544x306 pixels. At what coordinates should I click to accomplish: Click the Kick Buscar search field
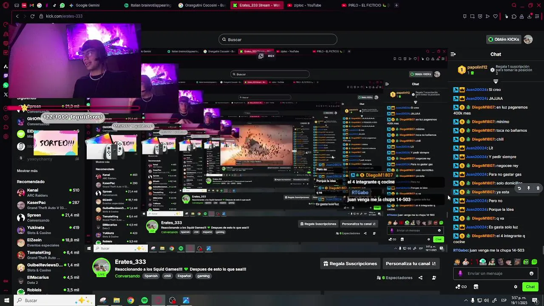[278, 40]
